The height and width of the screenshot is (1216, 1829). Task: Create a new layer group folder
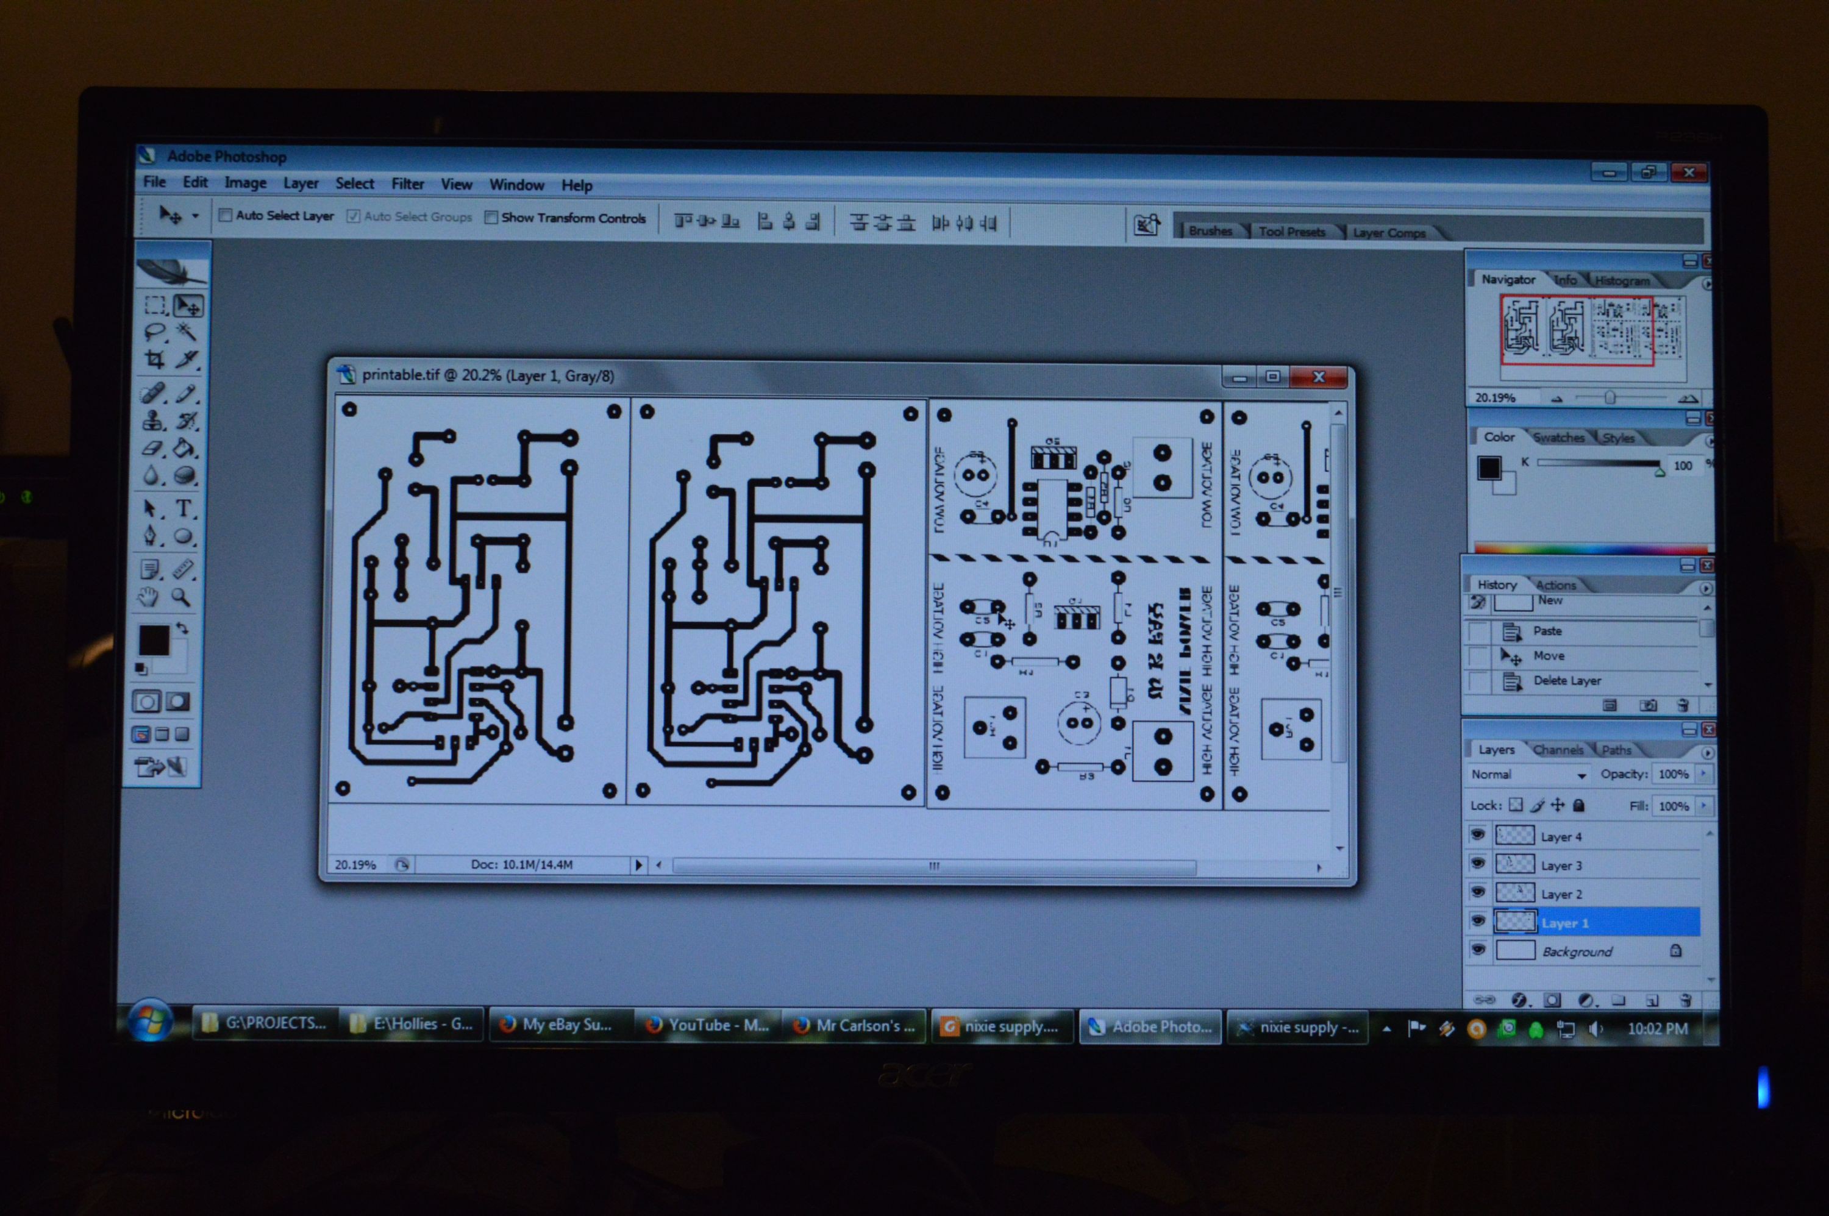(x=1619, y=1000)
